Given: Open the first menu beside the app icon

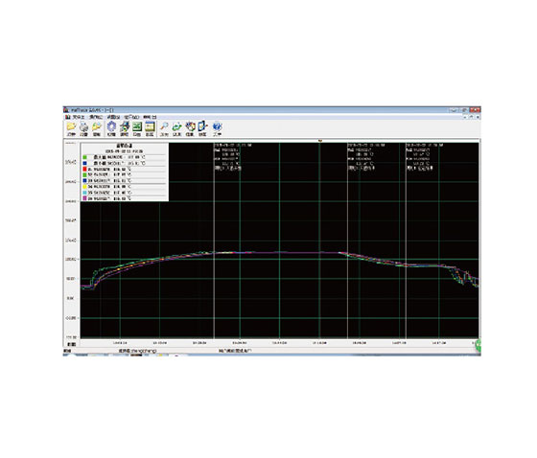Looking at the screenshot, I should [x=79, y=117].
